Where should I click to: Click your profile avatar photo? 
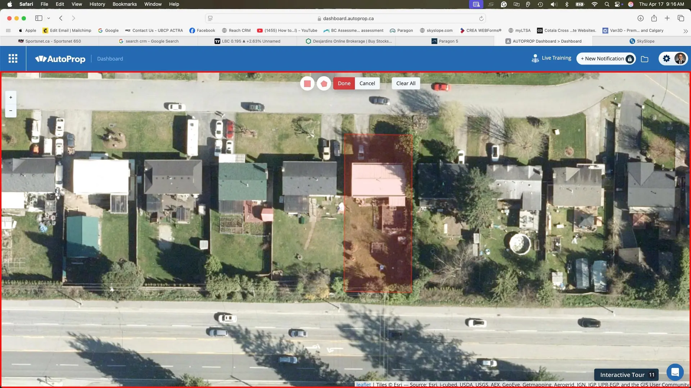coord(680,58)
